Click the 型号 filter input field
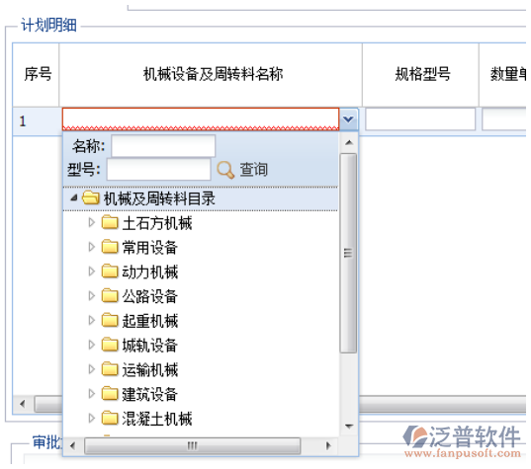 pyautogui.click(x=158, y=170)
